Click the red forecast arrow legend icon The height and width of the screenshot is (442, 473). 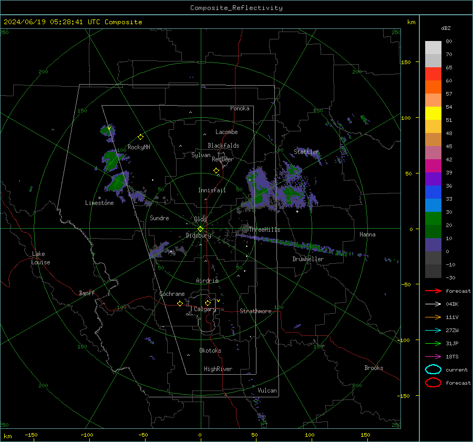[433, 291]
